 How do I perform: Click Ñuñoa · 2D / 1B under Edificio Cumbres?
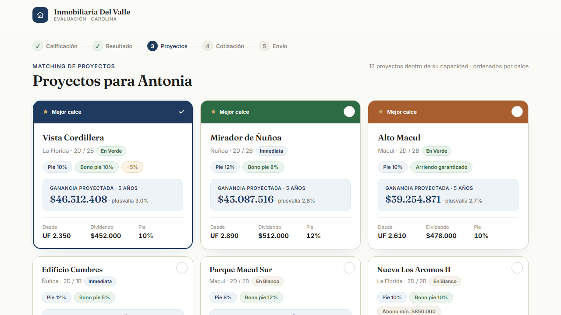coord(62,281)
